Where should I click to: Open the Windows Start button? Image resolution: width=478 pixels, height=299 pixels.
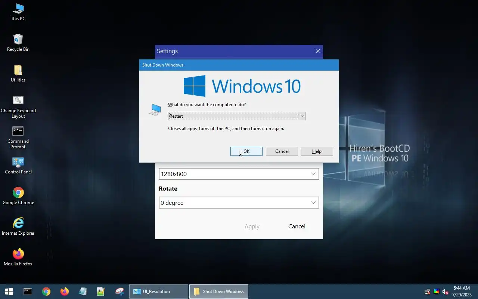tap(9, 292)
